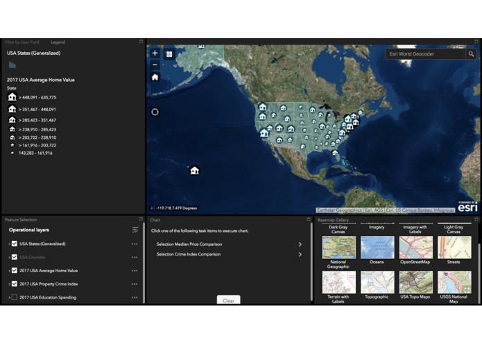Image resolution: width=482 pixels, height=343 pixels.
Task: Switch to Filter by User Field tab
Action: (21, 42)
